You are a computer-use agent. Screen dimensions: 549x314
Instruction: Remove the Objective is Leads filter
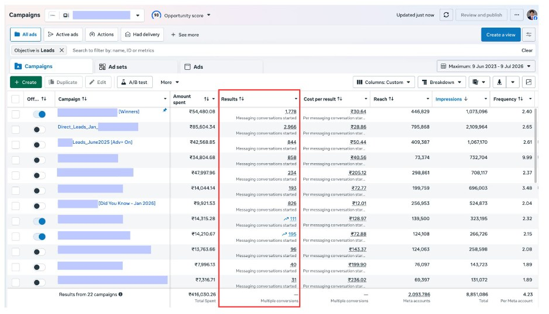pyautogui.click(x=62, y=50)
